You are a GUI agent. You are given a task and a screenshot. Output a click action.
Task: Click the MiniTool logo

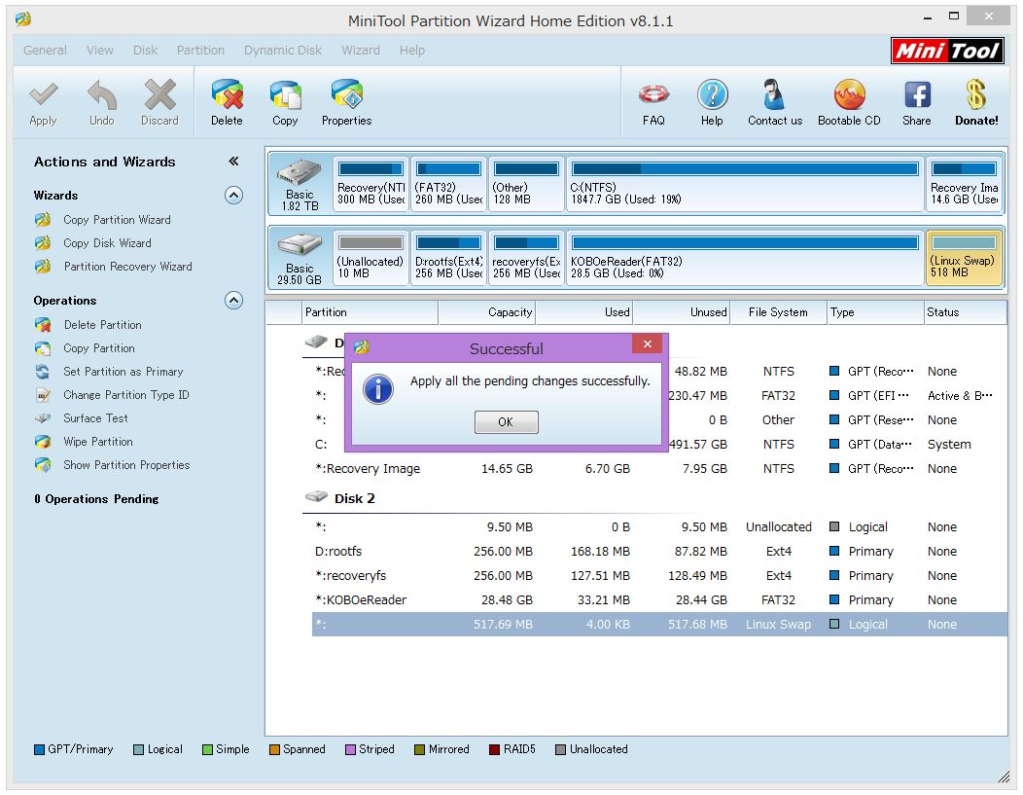[x=947, y=51]
